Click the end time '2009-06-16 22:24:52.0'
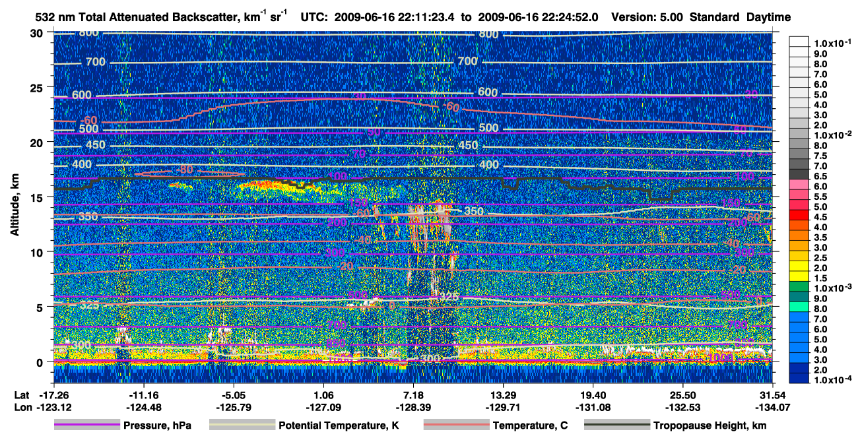 tap(538, 16)
